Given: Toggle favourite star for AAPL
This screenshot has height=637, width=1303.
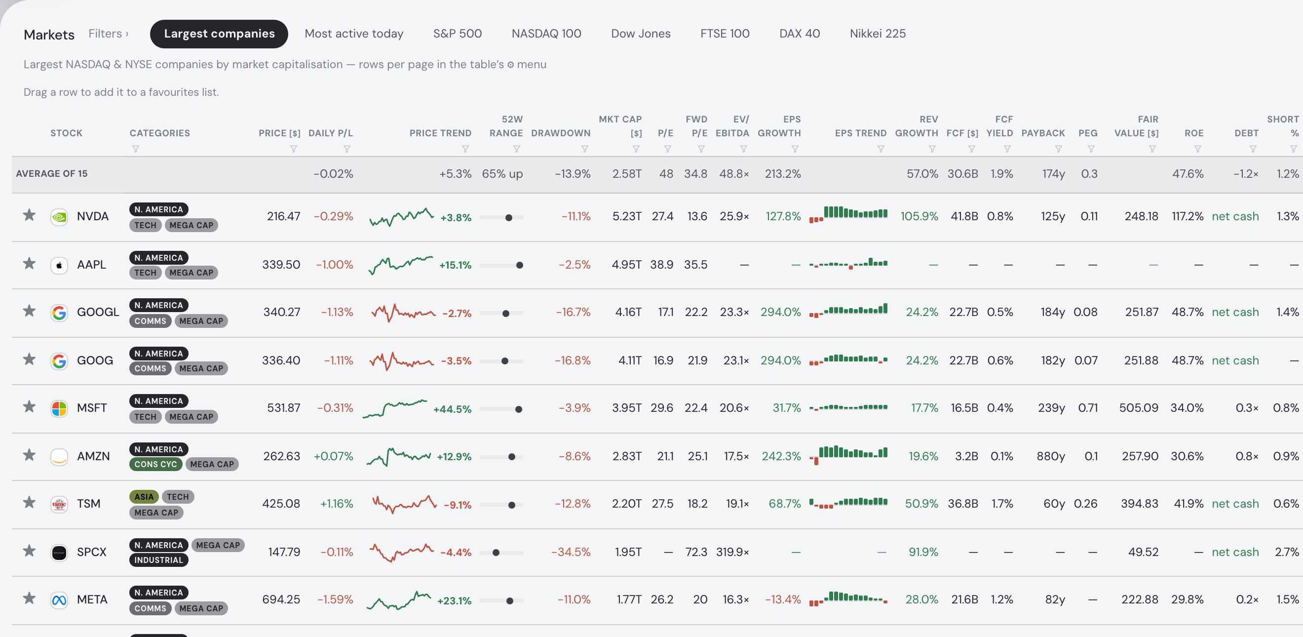Looking at the screenshot, I should pos(29,264).
